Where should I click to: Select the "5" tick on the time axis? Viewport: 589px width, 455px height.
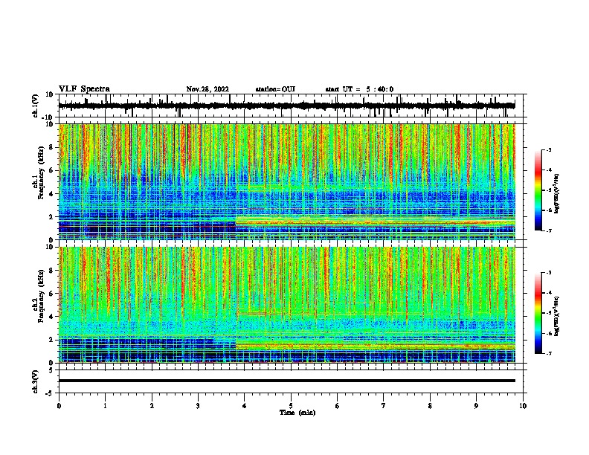291,406
